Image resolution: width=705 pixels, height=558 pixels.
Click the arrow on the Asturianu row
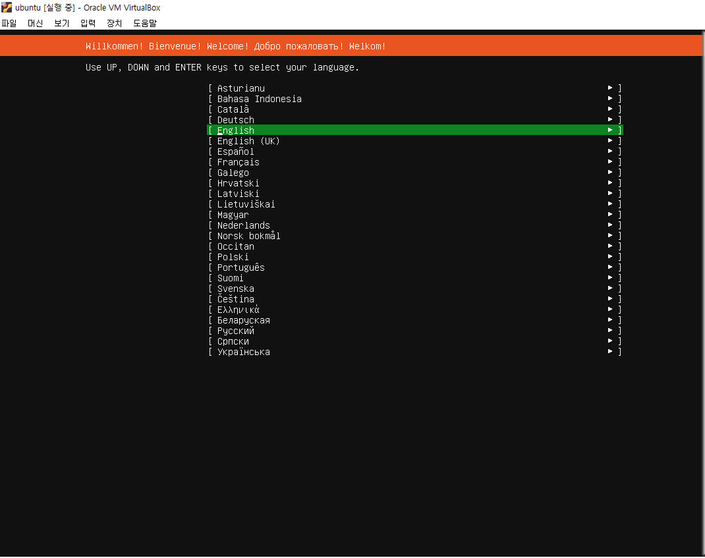pyautogui.click(x=610, y=88)
